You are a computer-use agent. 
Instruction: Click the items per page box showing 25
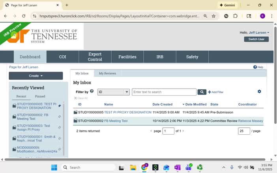pos(244,131)
